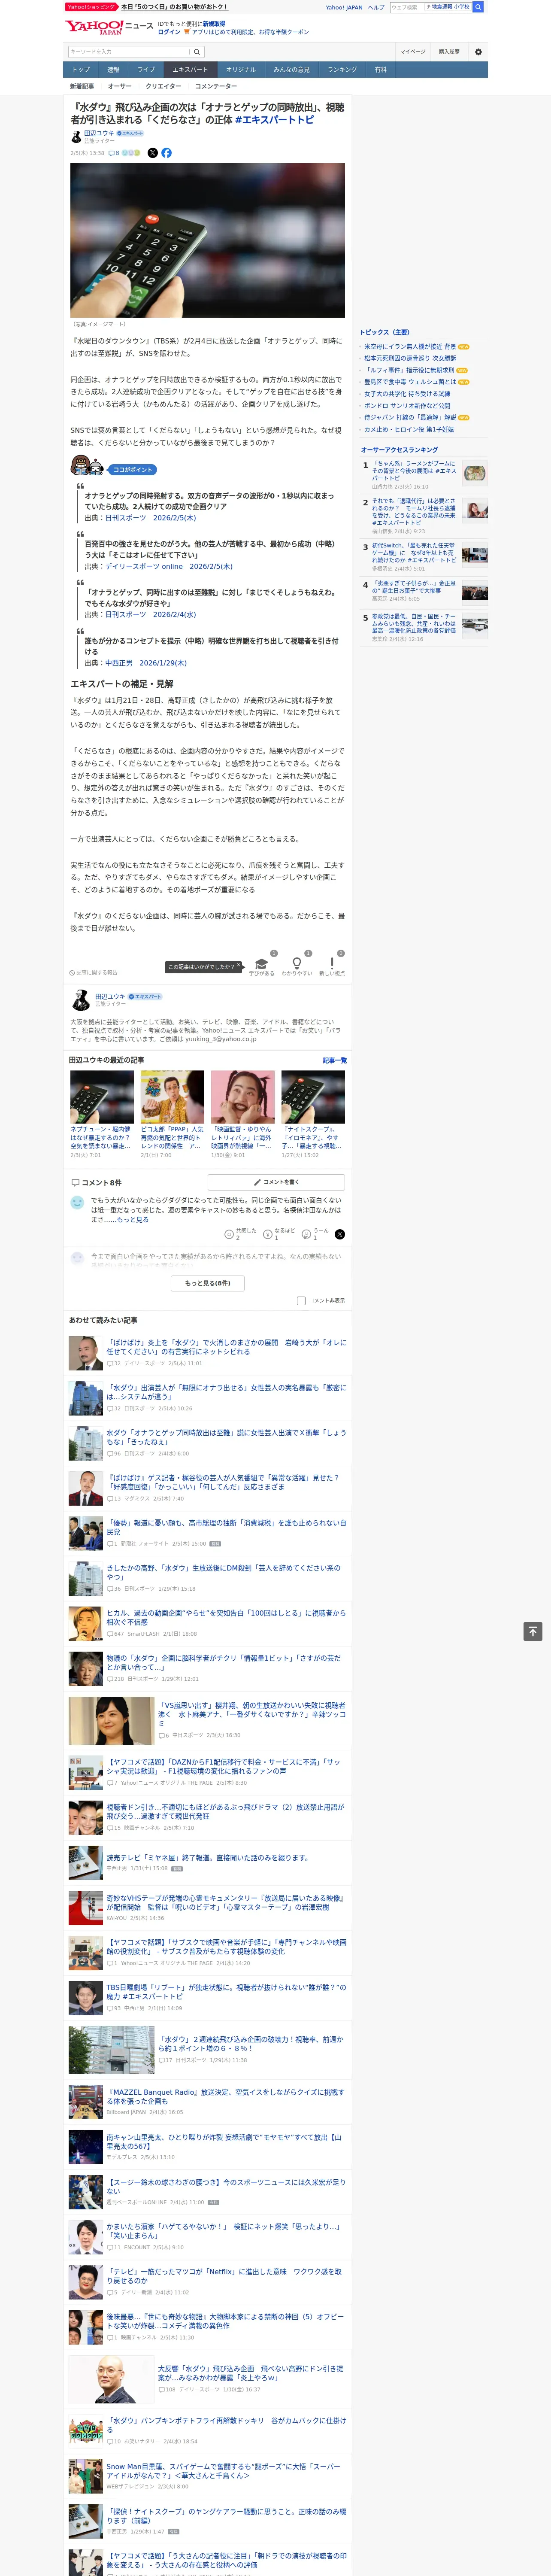The width and height of the screenshot is (551, 2576).
Task: Click source link 日刊スポーツ 2026/2/5(木)
Action: click(x=150, y=518)
